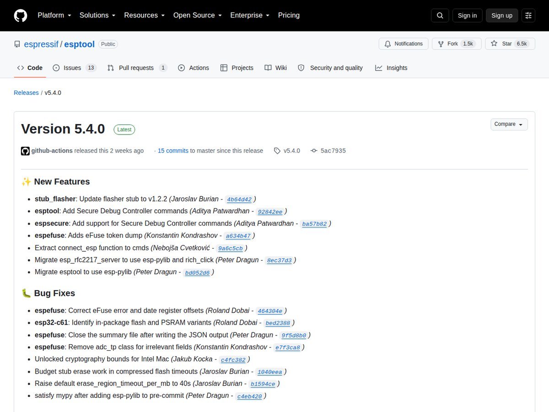Open commit 4b64d42 for flasher stub

click(239, 200)
